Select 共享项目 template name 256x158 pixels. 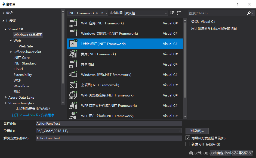pos(88,64)
